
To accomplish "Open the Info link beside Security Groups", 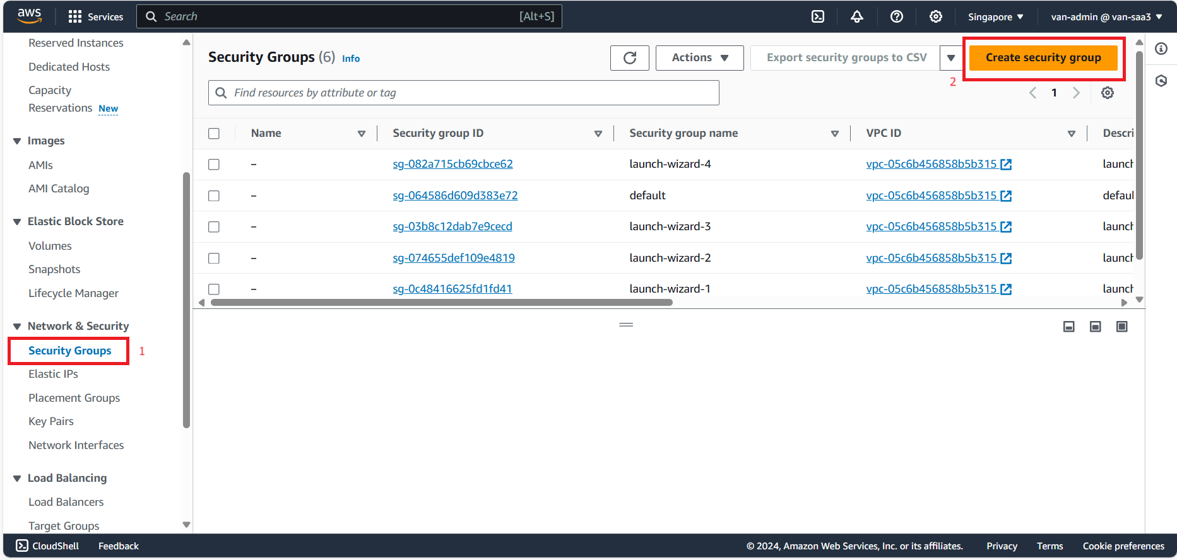I will (351, 59).
